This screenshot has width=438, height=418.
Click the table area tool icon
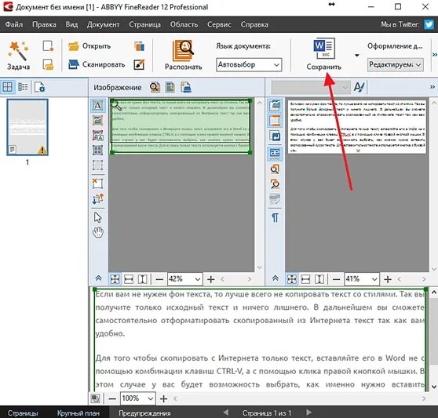[x=98, y=150]
